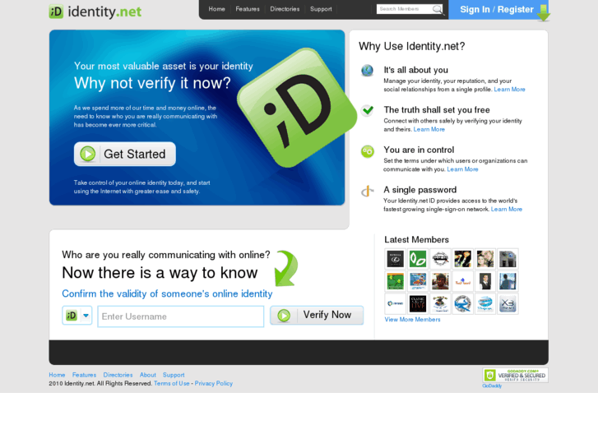
Task: Click the identity.net logo in header
Action: click(x=95, y=12)
